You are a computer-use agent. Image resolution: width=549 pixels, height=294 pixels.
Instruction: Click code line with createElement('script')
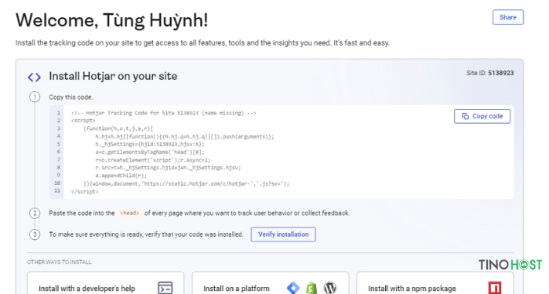153,160
